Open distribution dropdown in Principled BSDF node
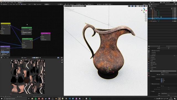 tap(27, 42)
